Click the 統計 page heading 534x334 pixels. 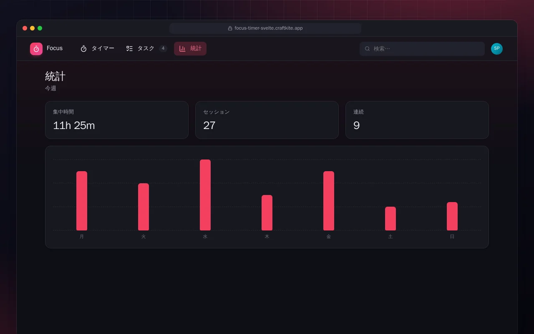55,76
